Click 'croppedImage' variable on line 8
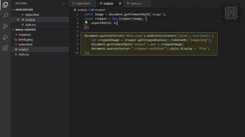 coord(171,45)
